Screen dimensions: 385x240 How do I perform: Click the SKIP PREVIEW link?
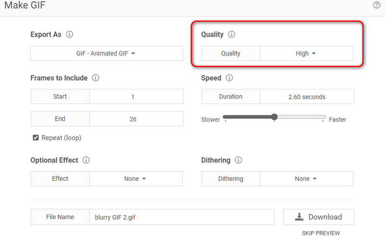[321, 233]
